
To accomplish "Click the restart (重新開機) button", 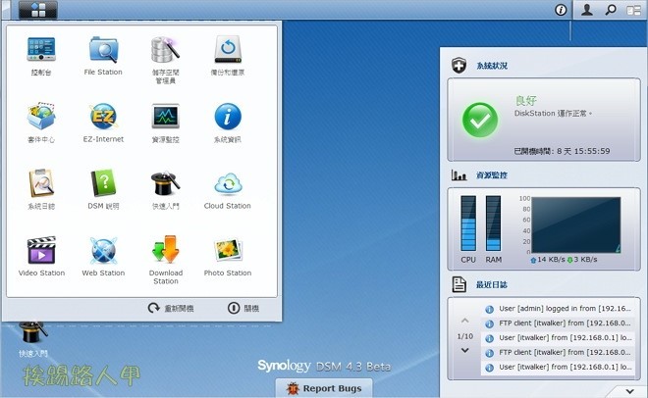I will coord(171,308).
